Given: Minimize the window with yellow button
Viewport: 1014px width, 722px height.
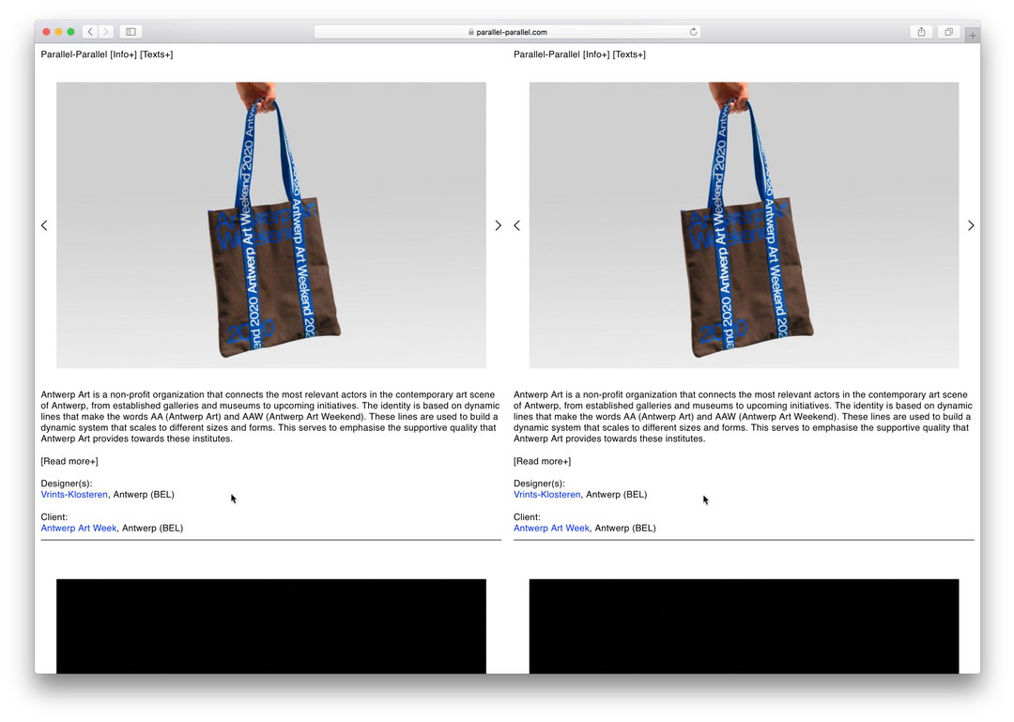Looking at the screenshot, I should [59, 32].
